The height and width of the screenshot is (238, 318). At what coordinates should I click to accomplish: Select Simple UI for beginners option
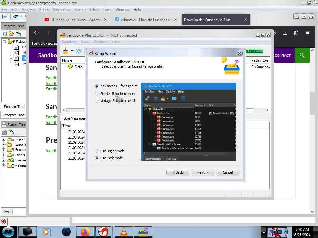click(x=115, y=94)
